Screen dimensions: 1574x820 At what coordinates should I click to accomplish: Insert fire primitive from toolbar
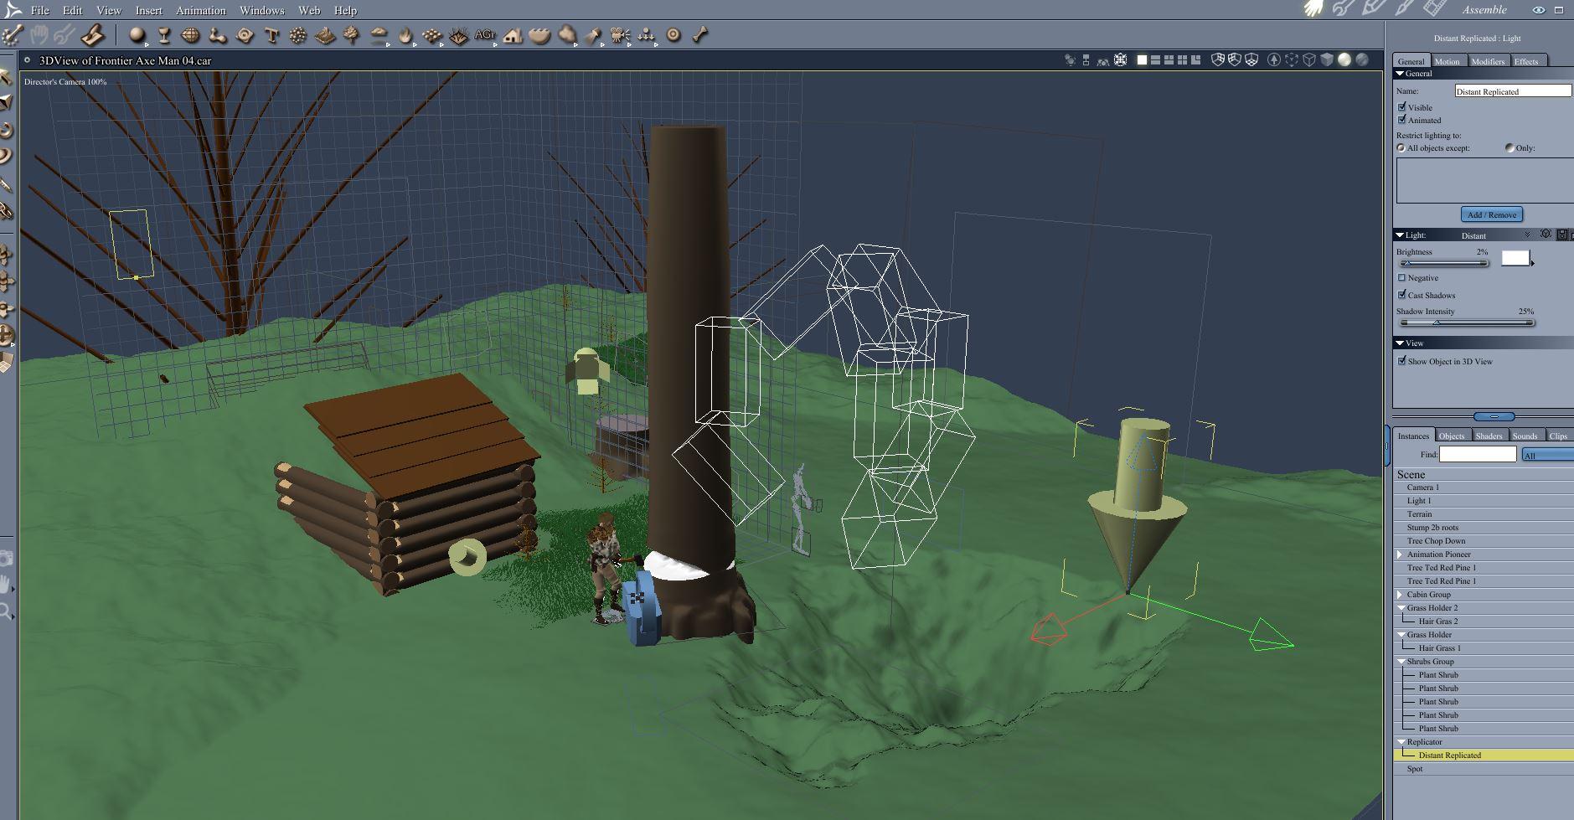tap(405, 35)
